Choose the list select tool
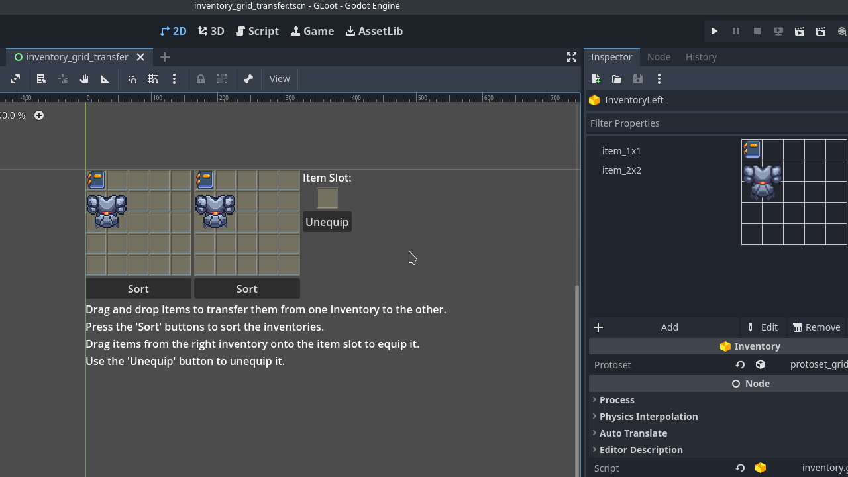Image resolution: width=848 pixels, height=477 pixels. pyautogui.click(x=41, y=79)
